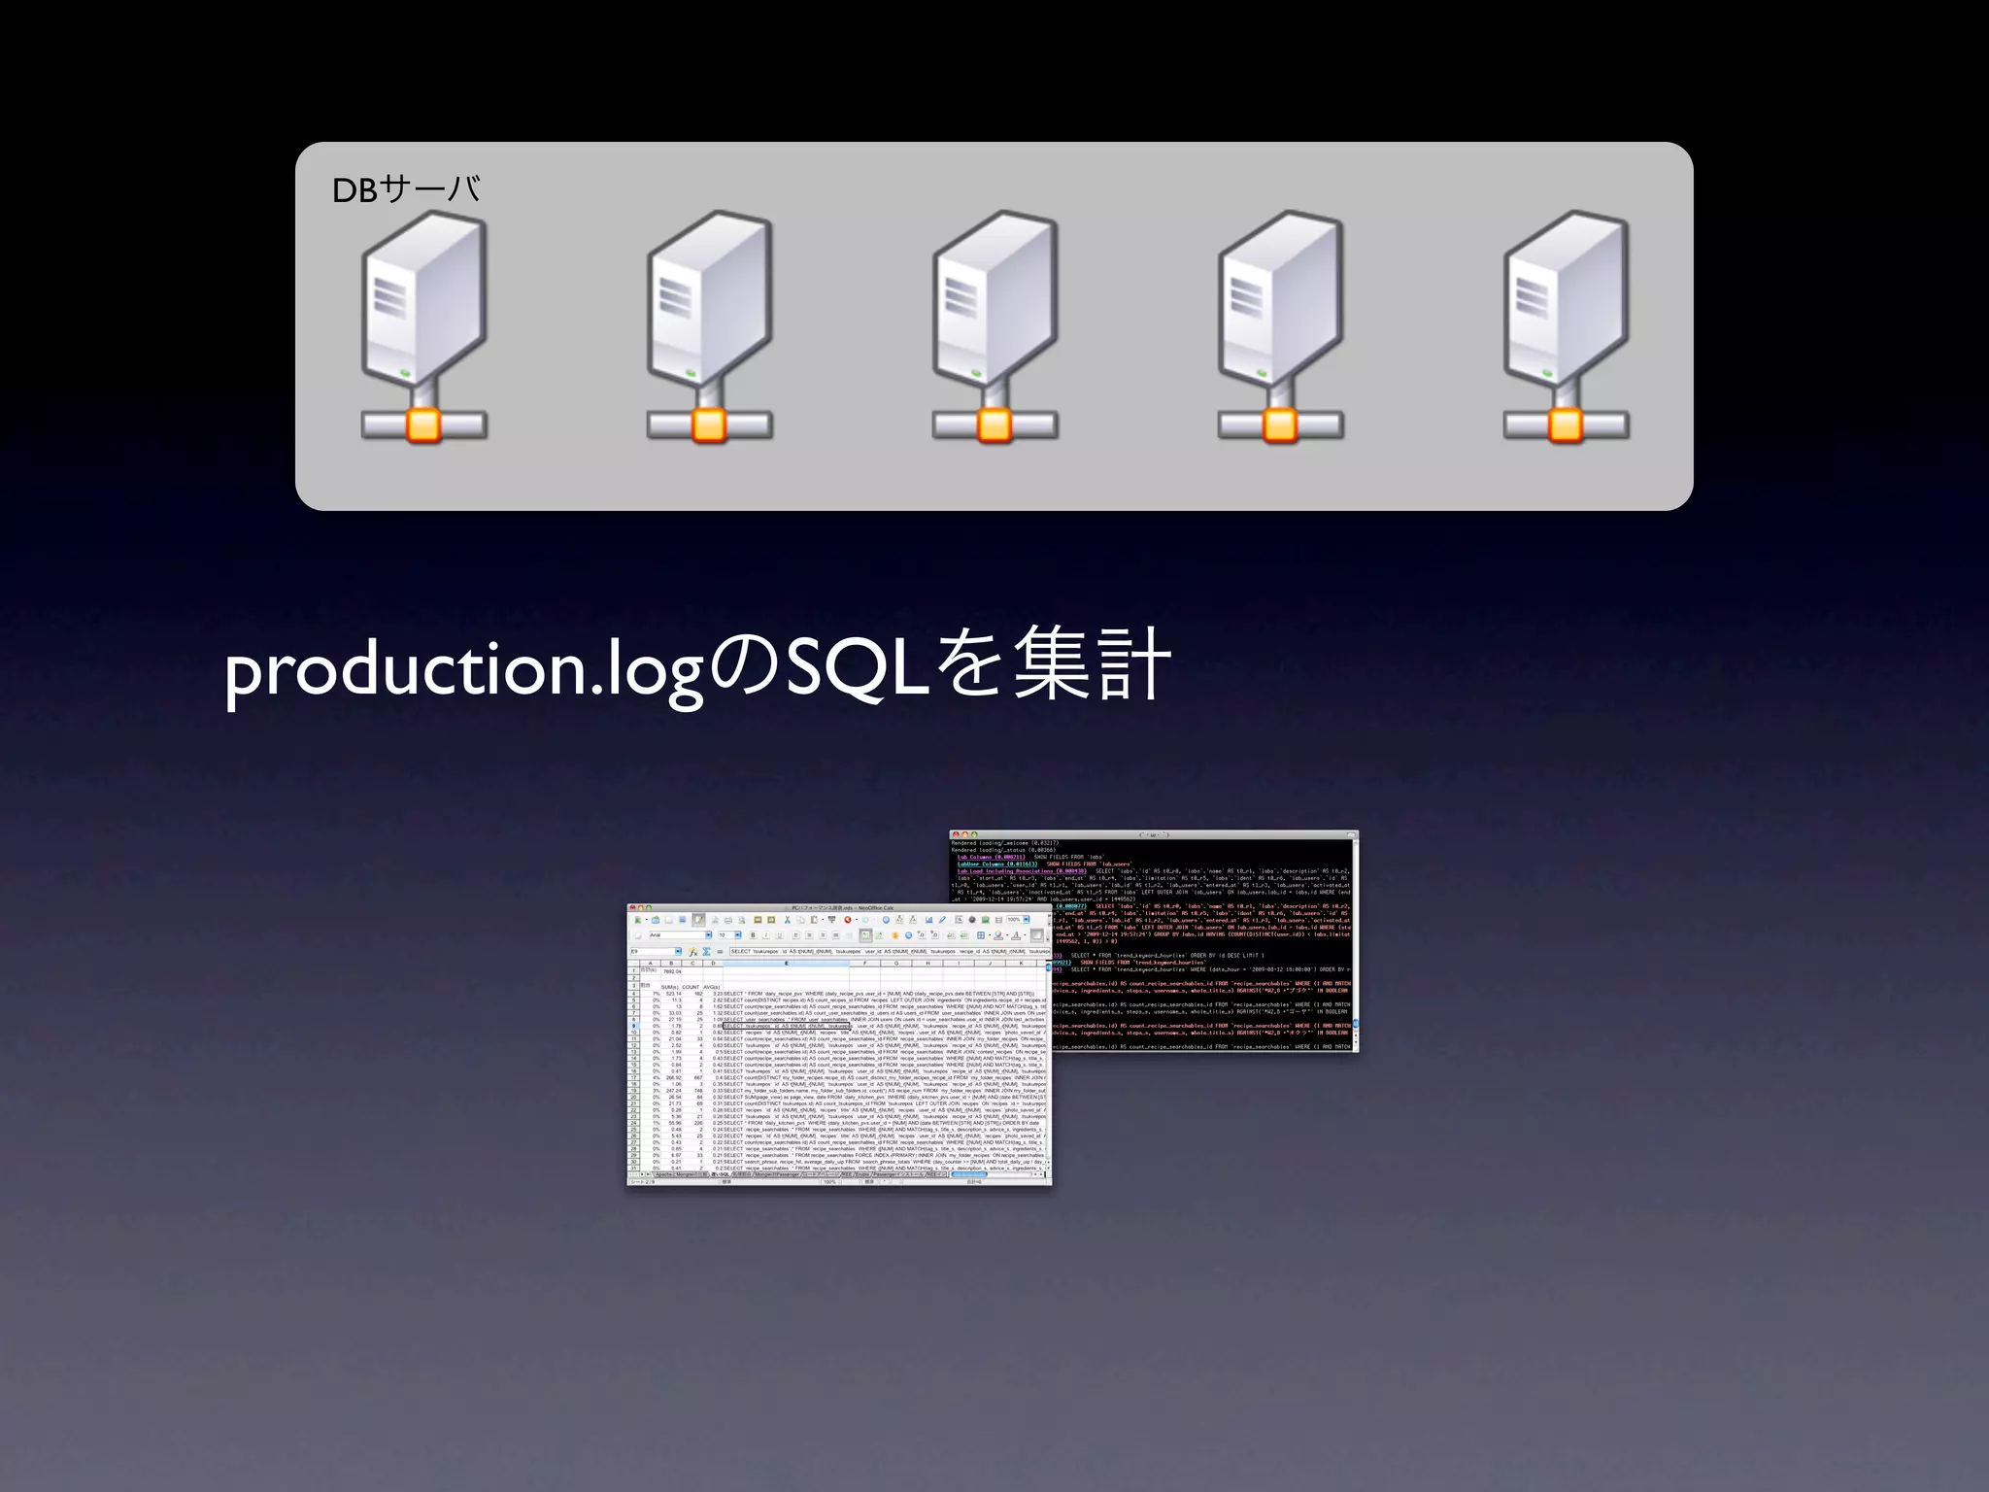Open the Arial font name dropdown
Image resolution: width=1989 pixels, height=1492 pixels.
click(709, 935)
